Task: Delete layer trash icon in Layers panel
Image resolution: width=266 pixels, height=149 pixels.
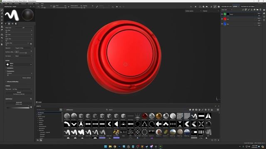Action: [x=261, y=10]
